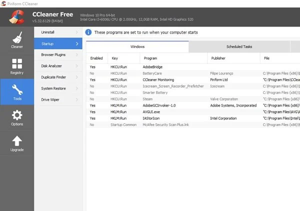Open the Cleaner section broom icon
Viewport: 300px width, 211px height.
[x=17, y=37]
